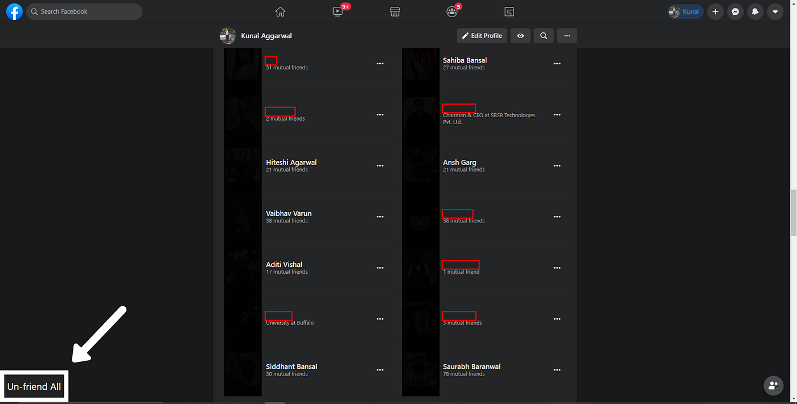This screenshot has width=797, height=404.
Task: Open options for friend with 58 mutual friends
Action: coord(557,217)
